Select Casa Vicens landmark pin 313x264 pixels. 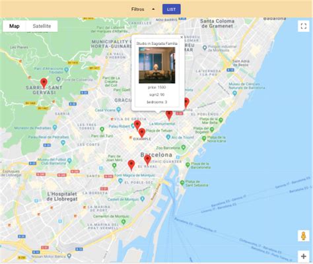pos(119,109)
